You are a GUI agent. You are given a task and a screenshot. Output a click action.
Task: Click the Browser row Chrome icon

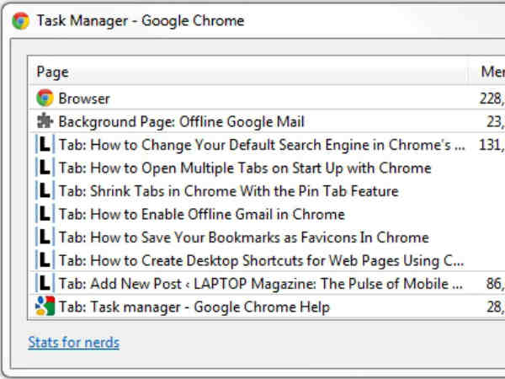click(45, 99)
